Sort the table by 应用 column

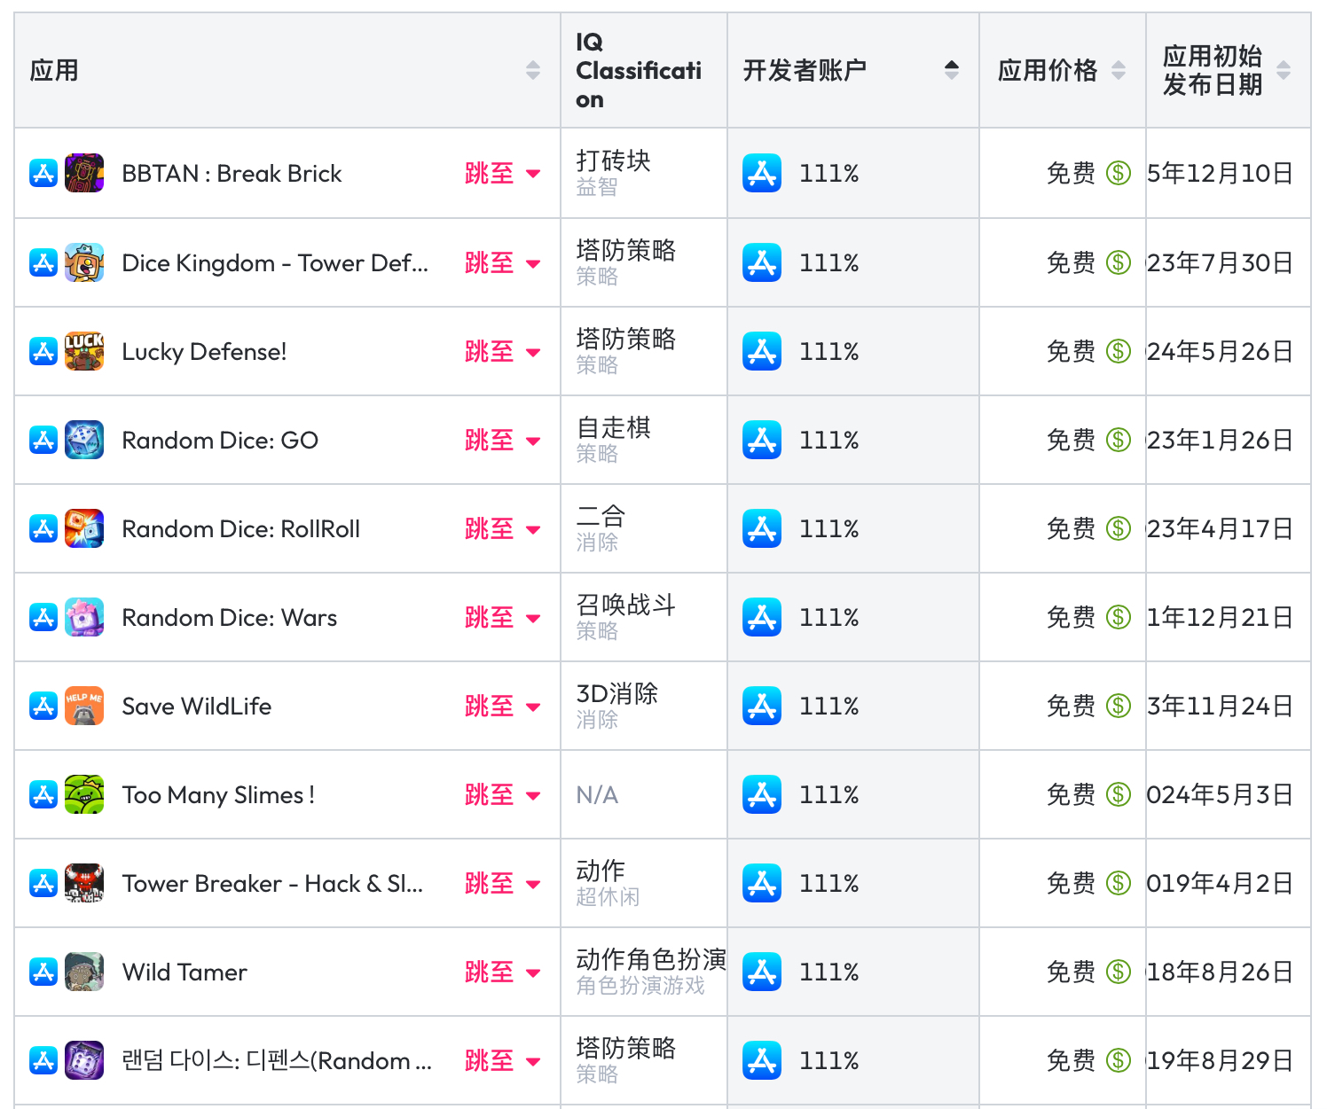click(533, 70)
